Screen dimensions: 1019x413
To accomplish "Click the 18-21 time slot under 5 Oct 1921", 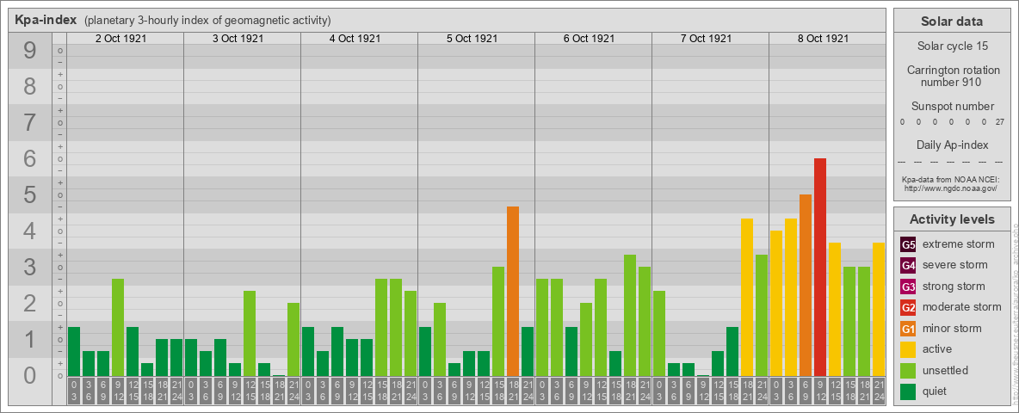I will click(513, 391).
